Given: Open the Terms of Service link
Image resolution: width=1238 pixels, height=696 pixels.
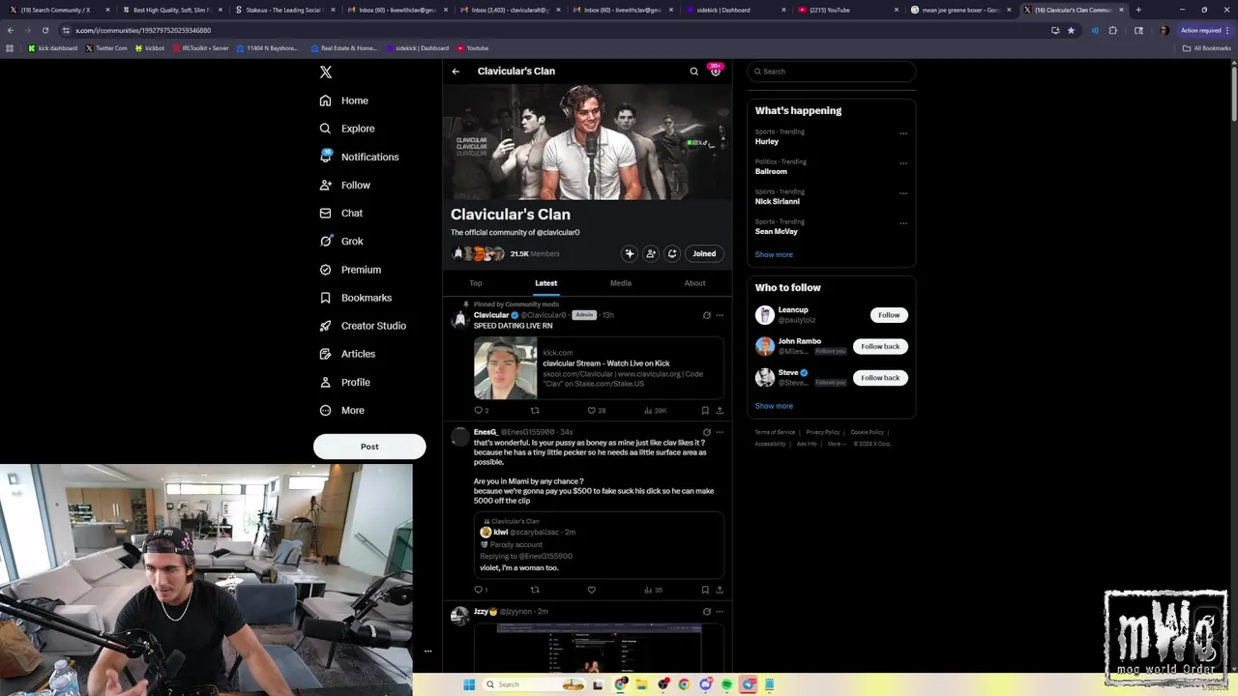Looking at the screenshot, I should [x=775, y=432].
